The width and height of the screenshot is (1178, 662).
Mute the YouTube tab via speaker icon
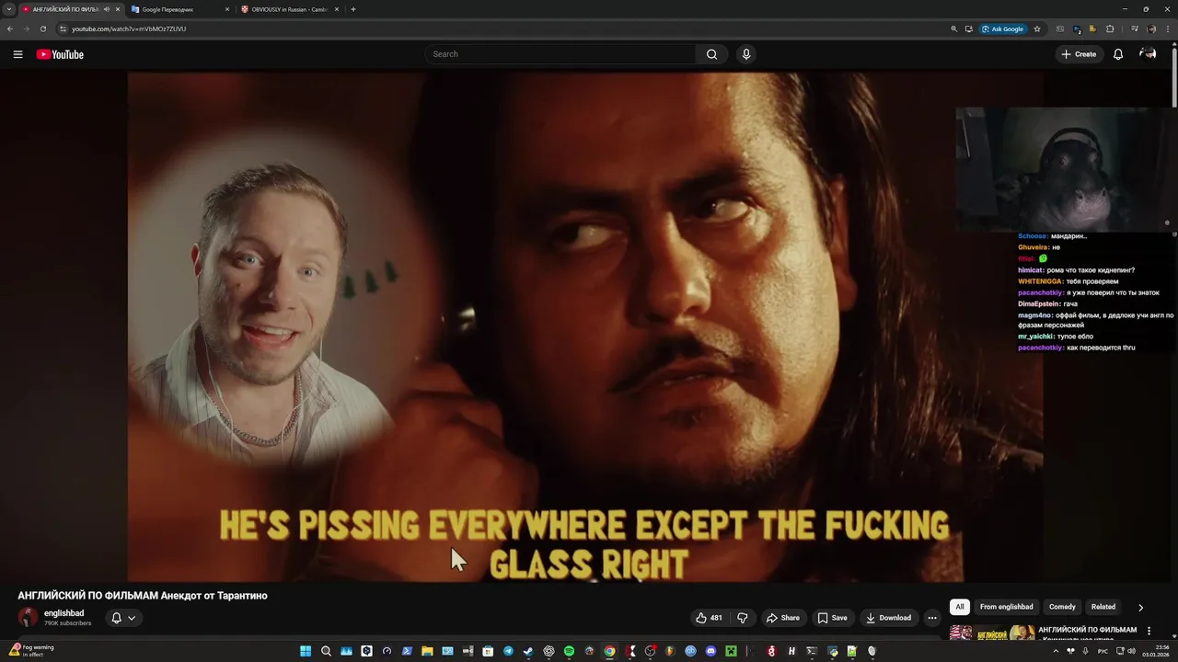pyautogui.click(x=107, y=9)
